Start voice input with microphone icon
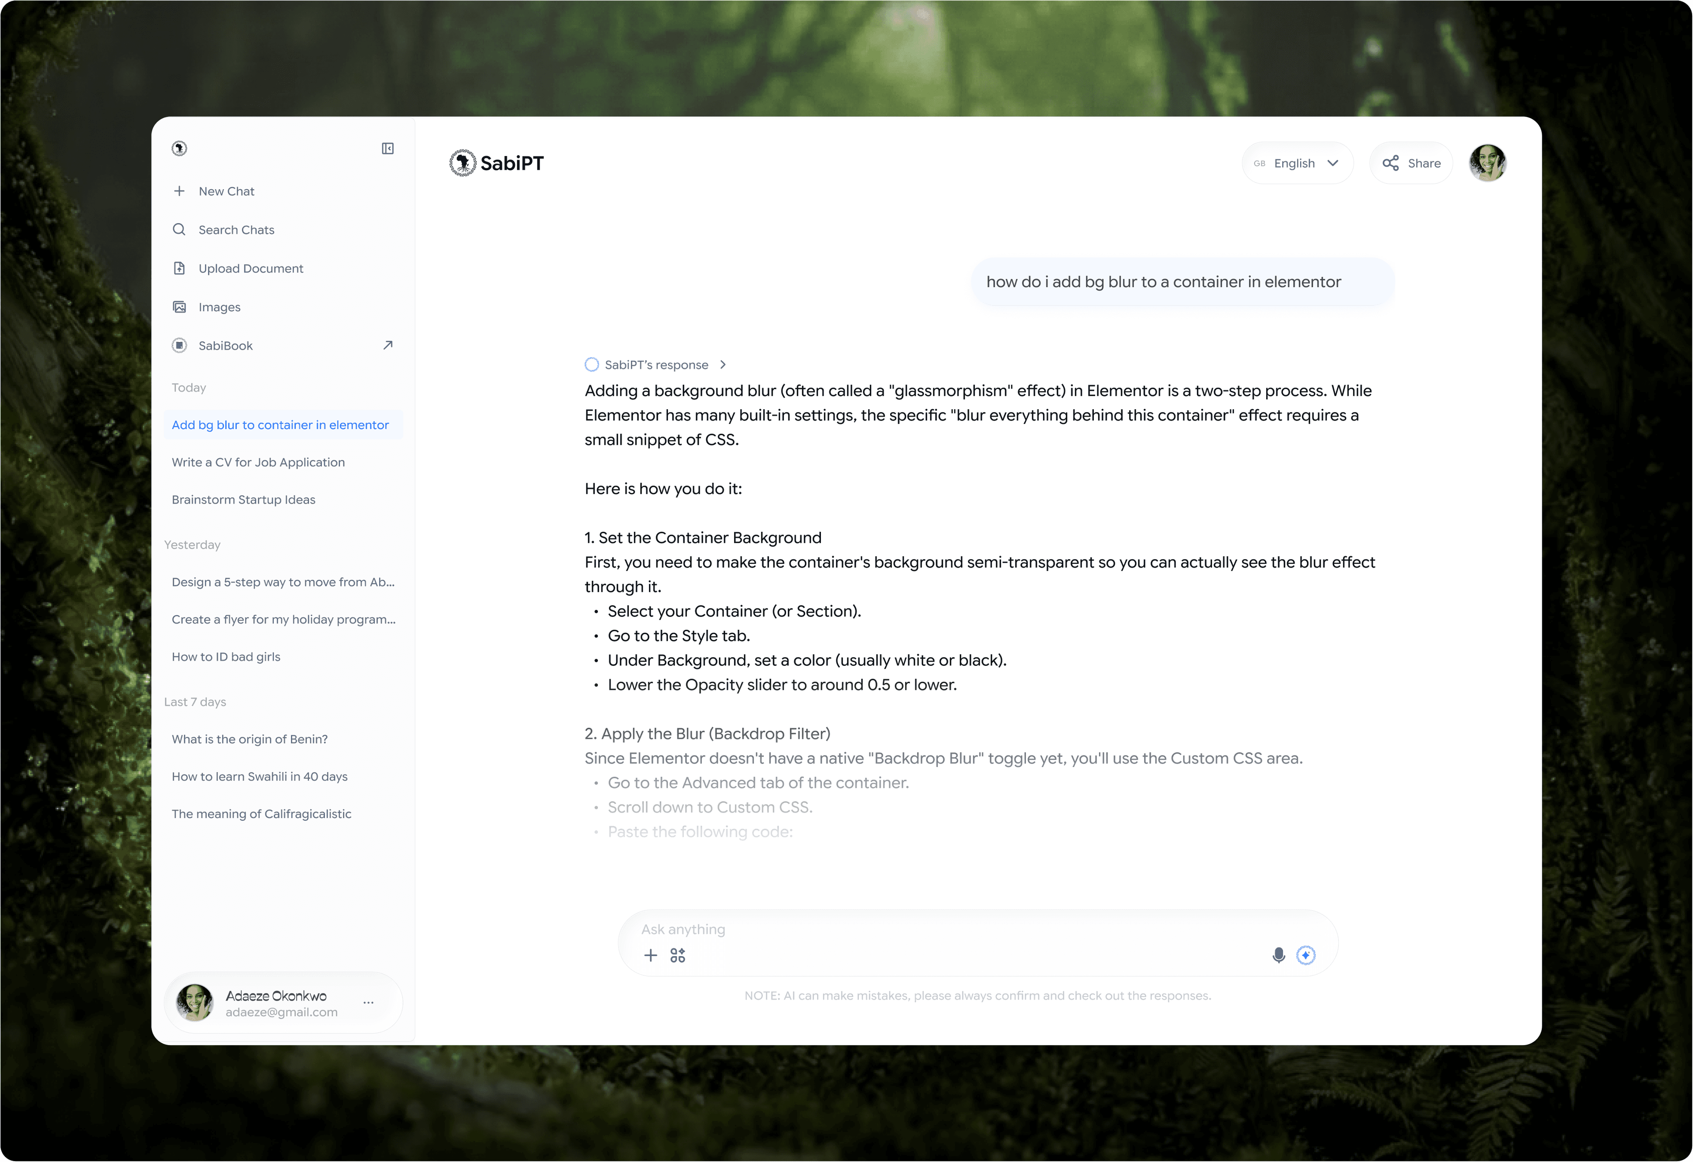 pos(1279,955)
